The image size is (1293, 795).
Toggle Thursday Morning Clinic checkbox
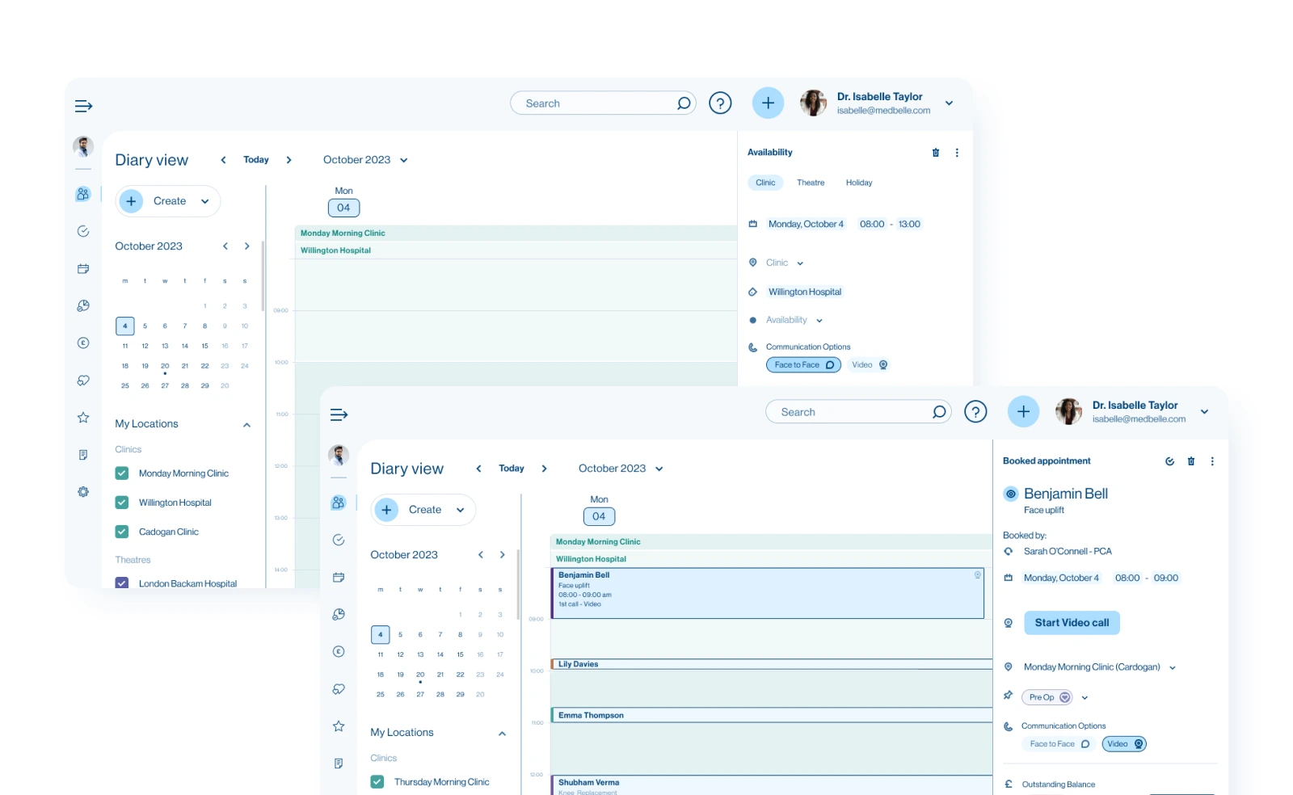(x=377, y=782)
